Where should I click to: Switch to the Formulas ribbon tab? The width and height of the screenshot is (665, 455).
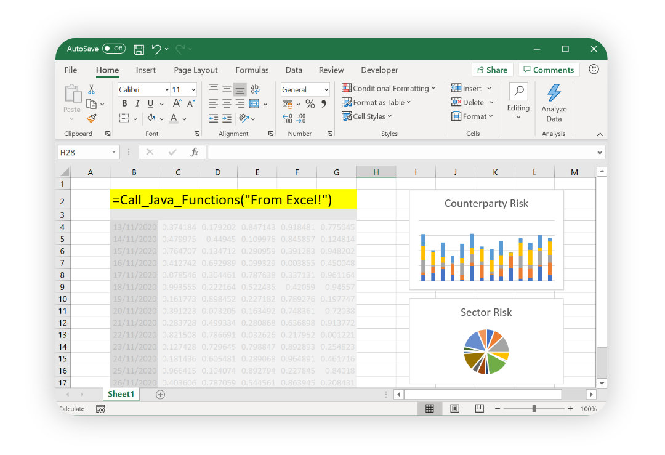(x=252, y=70)
